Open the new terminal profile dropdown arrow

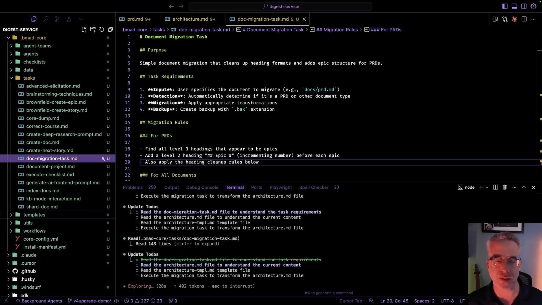click(x=487, y=188)
